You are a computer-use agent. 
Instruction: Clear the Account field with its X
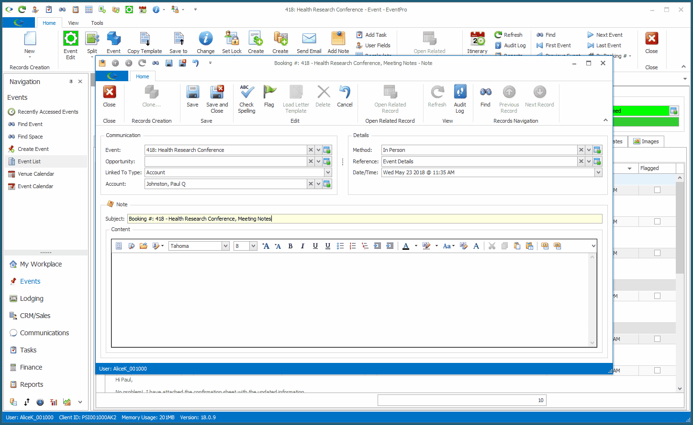(x=311, y=184)
